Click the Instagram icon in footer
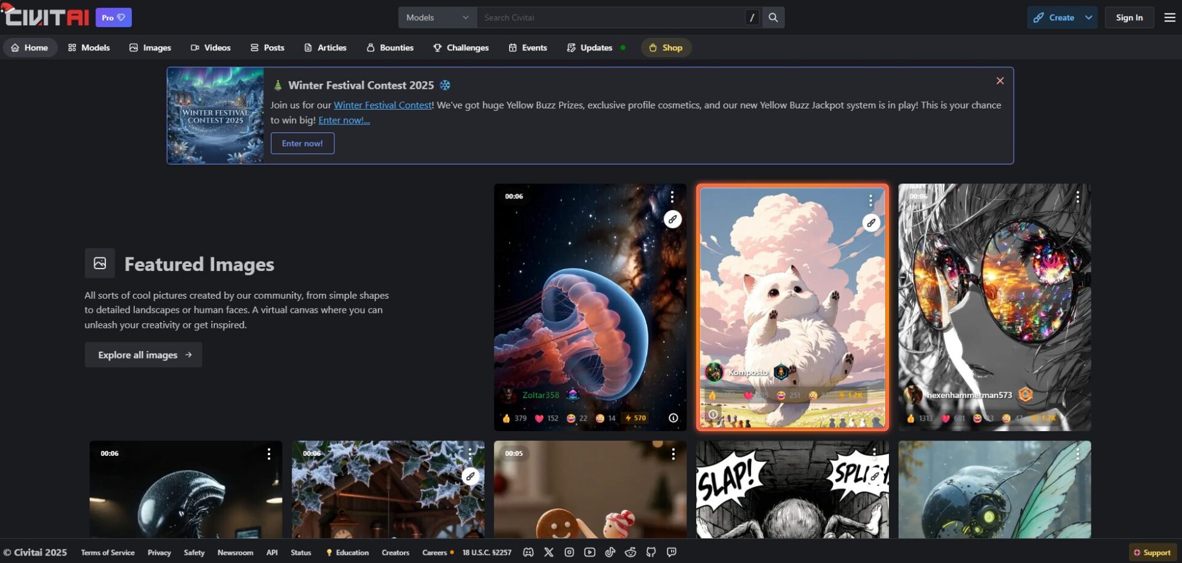 tap(569, 553)
